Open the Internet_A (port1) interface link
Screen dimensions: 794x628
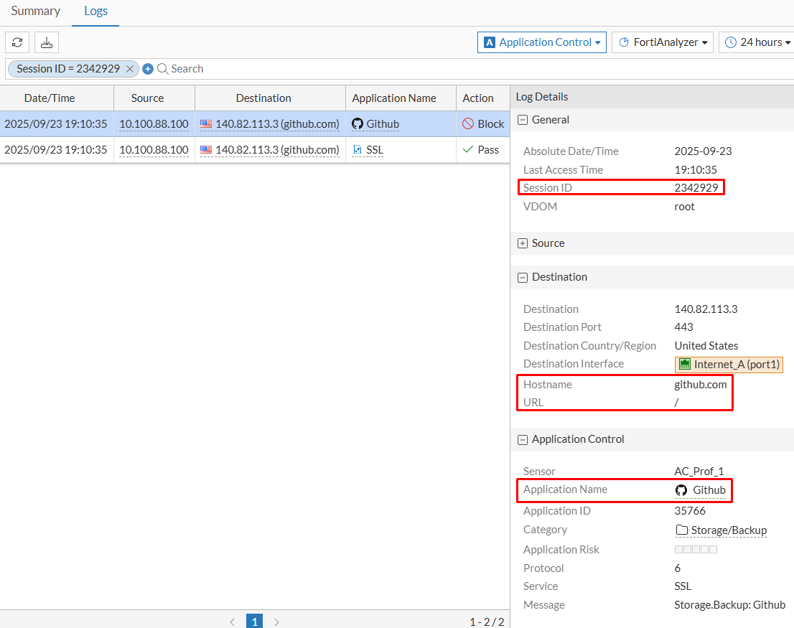[728, 364]
